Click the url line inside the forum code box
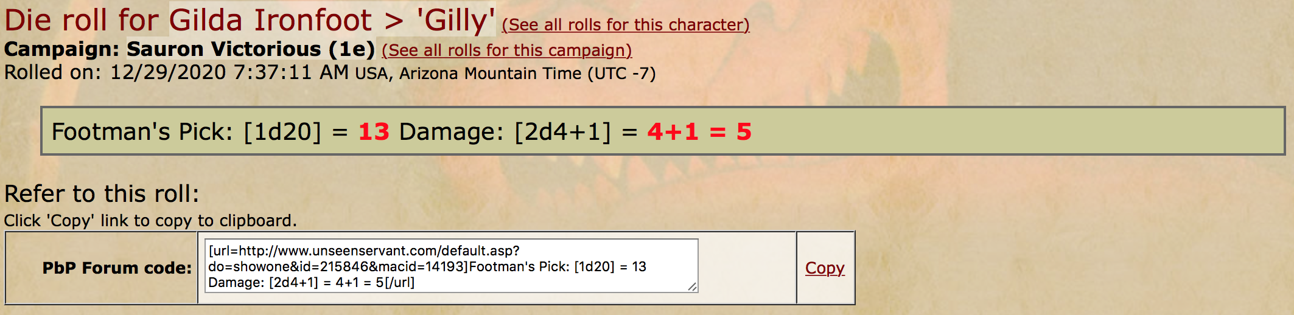Screen dimensions: 1294x315 click(x=364, y=251)
